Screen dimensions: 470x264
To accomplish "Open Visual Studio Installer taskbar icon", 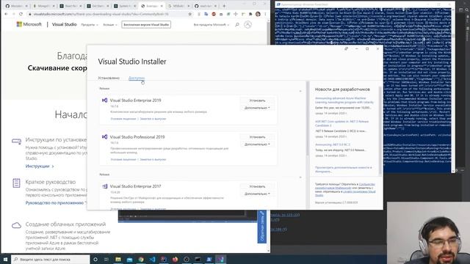I will (220, 259).
